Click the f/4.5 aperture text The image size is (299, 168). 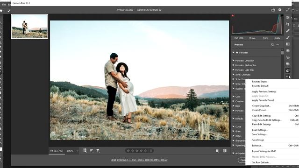[265, 38]
